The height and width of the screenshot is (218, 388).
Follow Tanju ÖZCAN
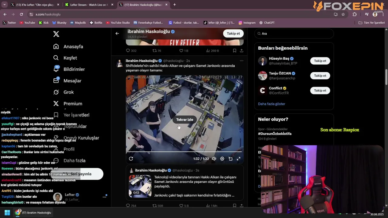point(320,76)
